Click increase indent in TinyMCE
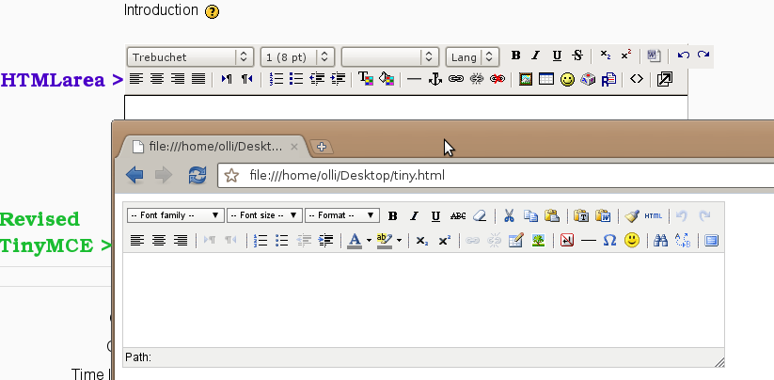 point(325,241)
